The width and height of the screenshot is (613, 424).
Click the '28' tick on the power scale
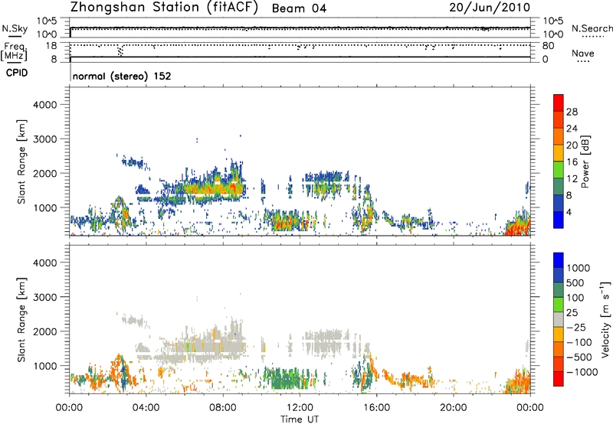(x=572, y=112)
